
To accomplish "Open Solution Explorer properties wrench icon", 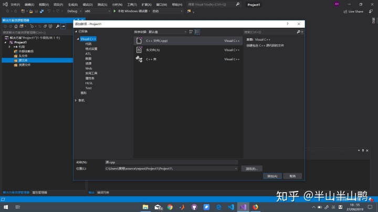I will click(58, 26).
